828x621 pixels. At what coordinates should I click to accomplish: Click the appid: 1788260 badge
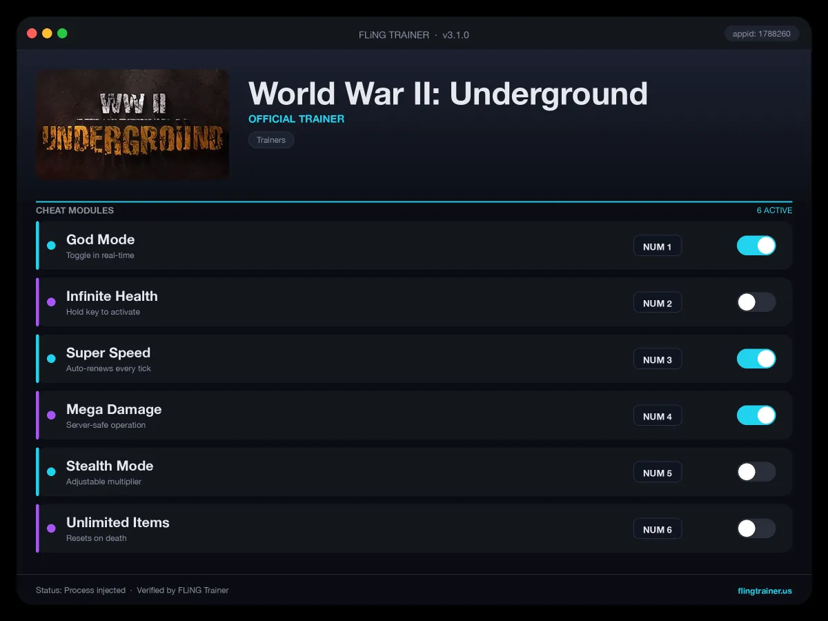[762, 34]
